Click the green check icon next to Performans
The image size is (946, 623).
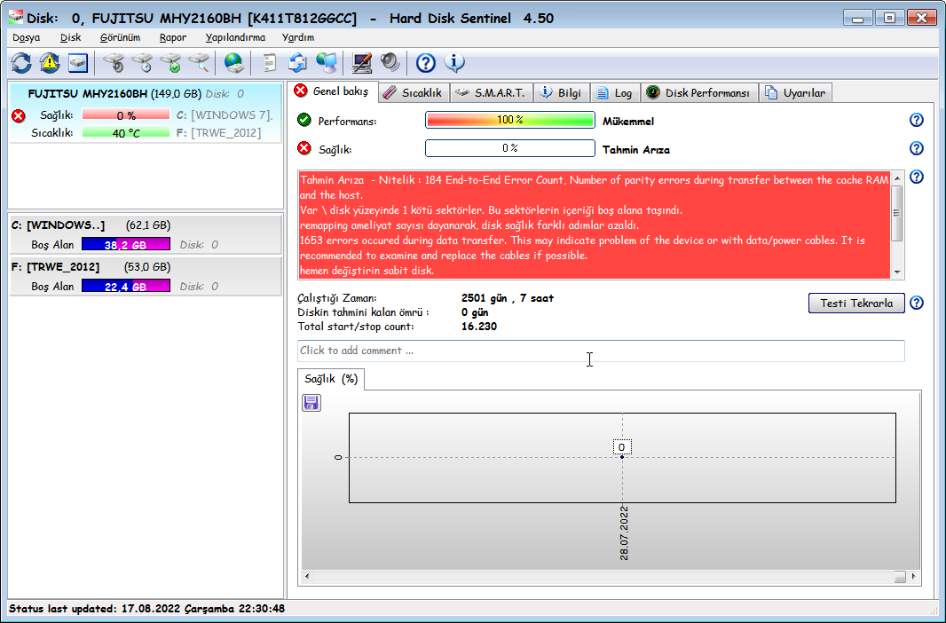pos(304,120)
